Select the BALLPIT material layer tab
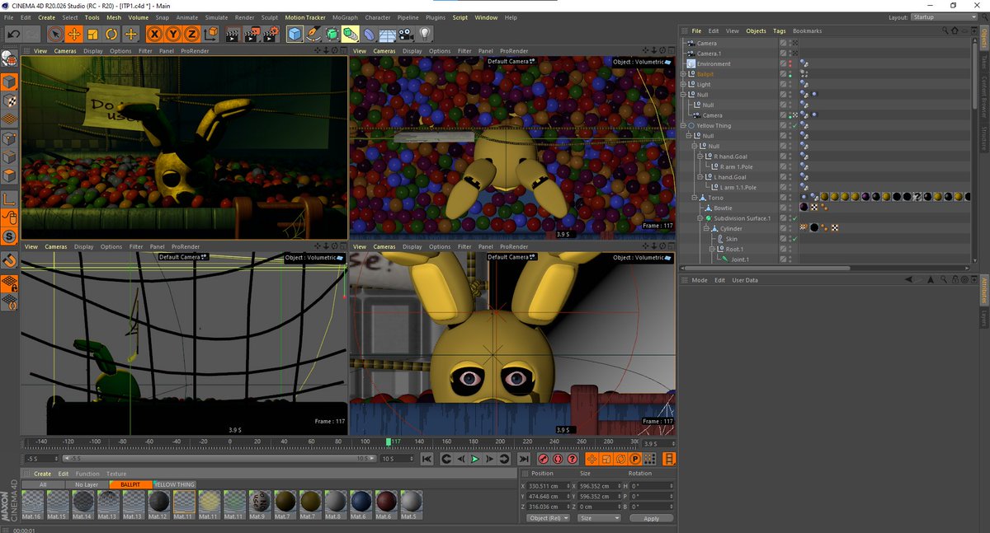The width and height of the screenshot is (990, 533). click(x=130, y=484)
